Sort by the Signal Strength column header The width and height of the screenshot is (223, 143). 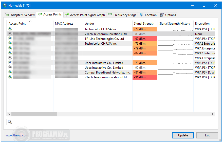click(x=145, y=24)
